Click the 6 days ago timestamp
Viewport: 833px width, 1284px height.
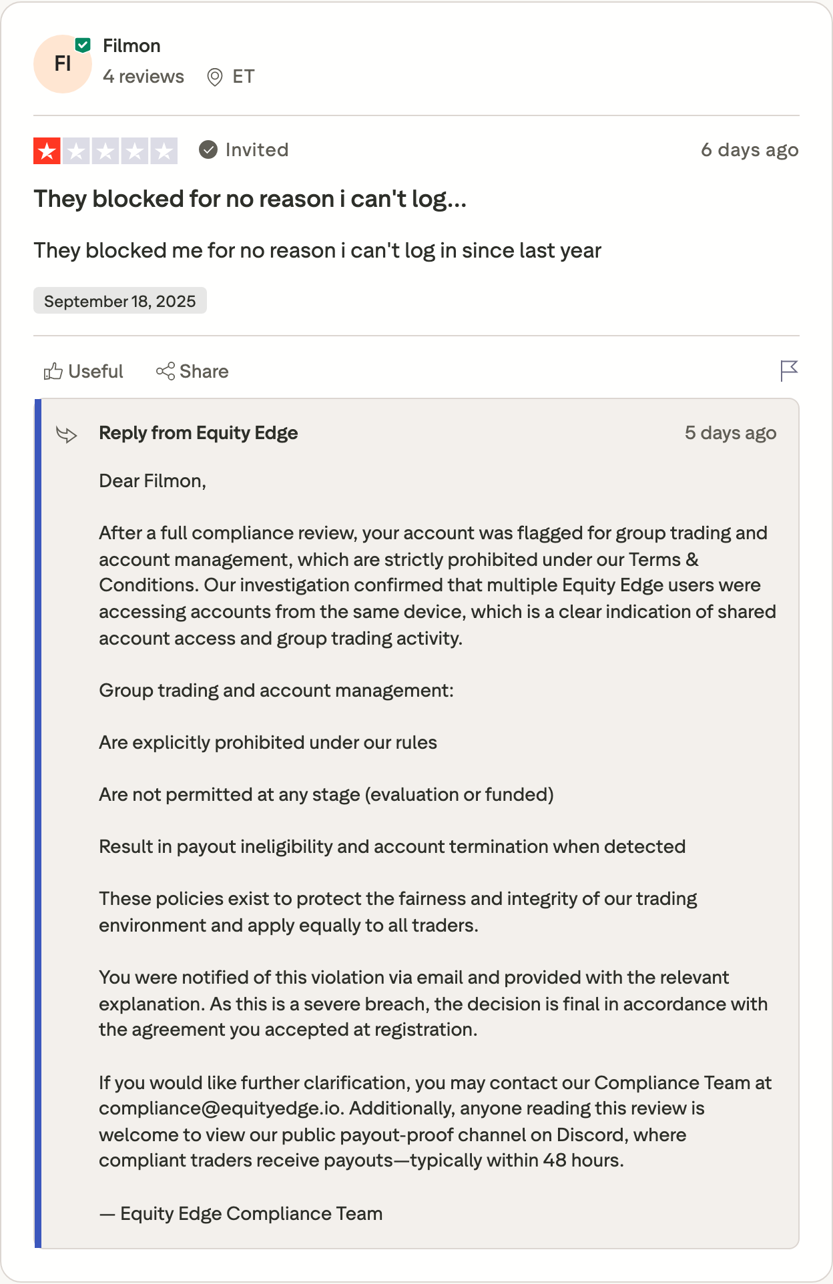(750, 150)
